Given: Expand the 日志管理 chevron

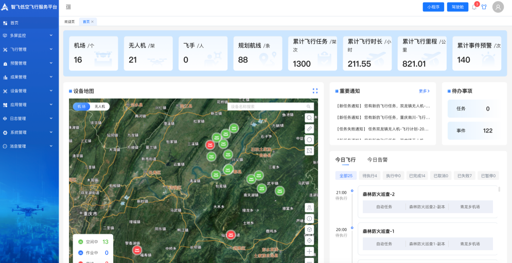Looking at the screenshot, I should click(x=51, y=118).
